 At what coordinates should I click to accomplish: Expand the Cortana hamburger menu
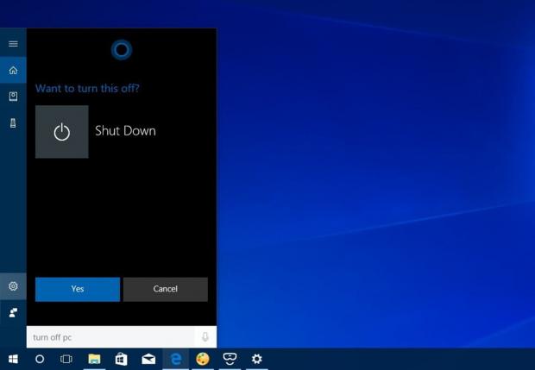pos(13,43)
